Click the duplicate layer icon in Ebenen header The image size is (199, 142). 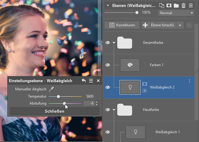point(162,5)
